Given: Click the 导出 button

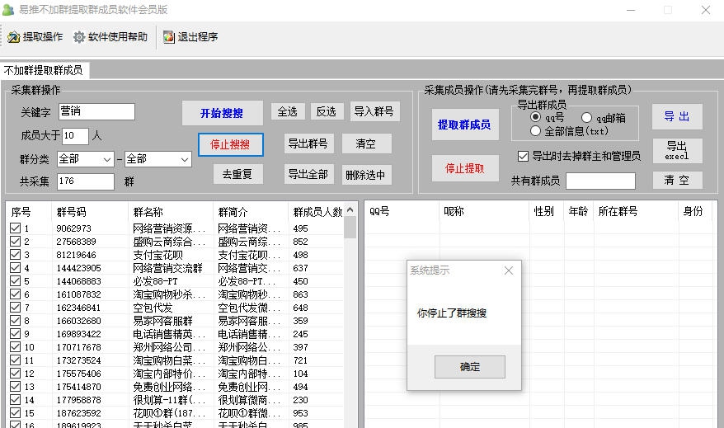Looking at the screenshot, I should click(x=677, y=116).
